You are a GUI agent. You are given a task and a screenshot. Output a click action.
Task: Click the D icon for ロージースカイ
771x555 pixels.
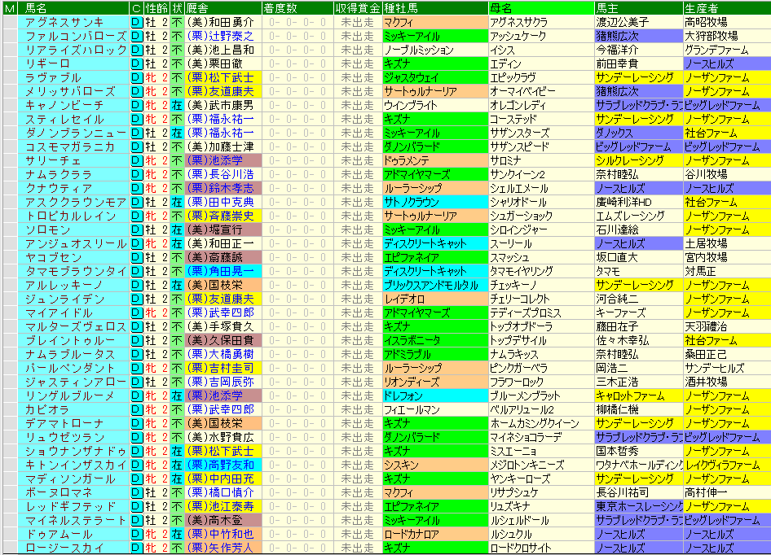(137, 548)
